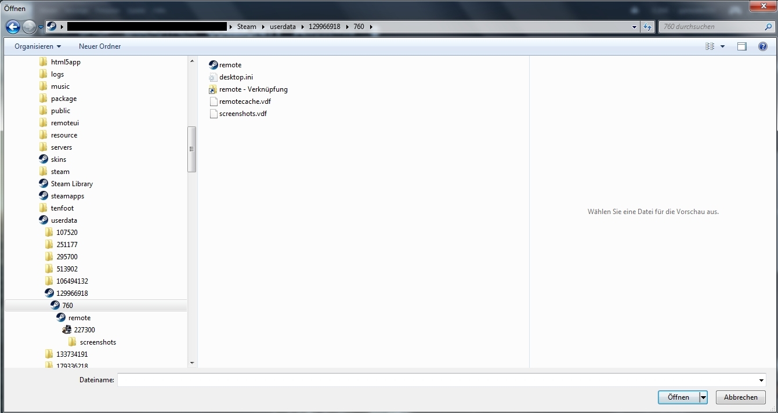778x413 pixels.
Task: Click the Steam icon in address bar
Action: pyautogui.click(x=52, y=27)
